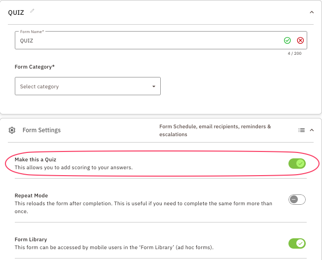Open the form schedule list icon
The height and width of the screenshot is (260, 322).
[301, 130]
